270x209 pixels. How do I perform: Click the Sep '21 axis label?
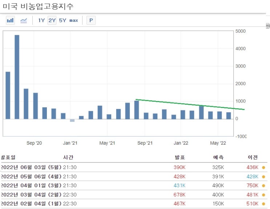tap(145, 143)
